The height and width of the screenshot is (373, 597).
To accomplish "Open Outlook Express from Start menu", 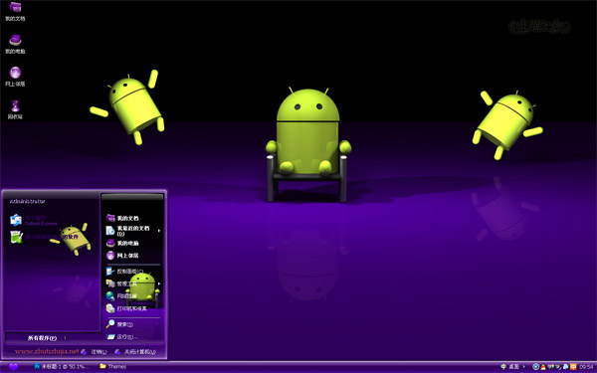I will 34,221.
